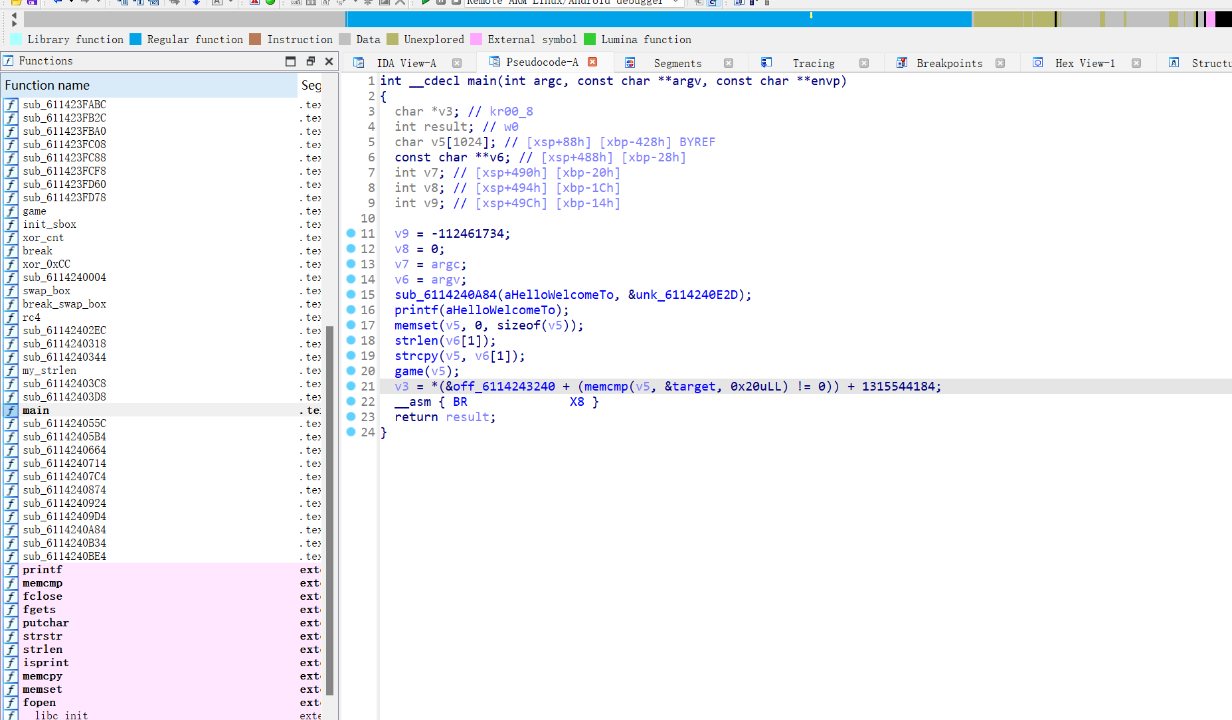Select the rc4 function in the list
1232x720 pixels.
31,317
